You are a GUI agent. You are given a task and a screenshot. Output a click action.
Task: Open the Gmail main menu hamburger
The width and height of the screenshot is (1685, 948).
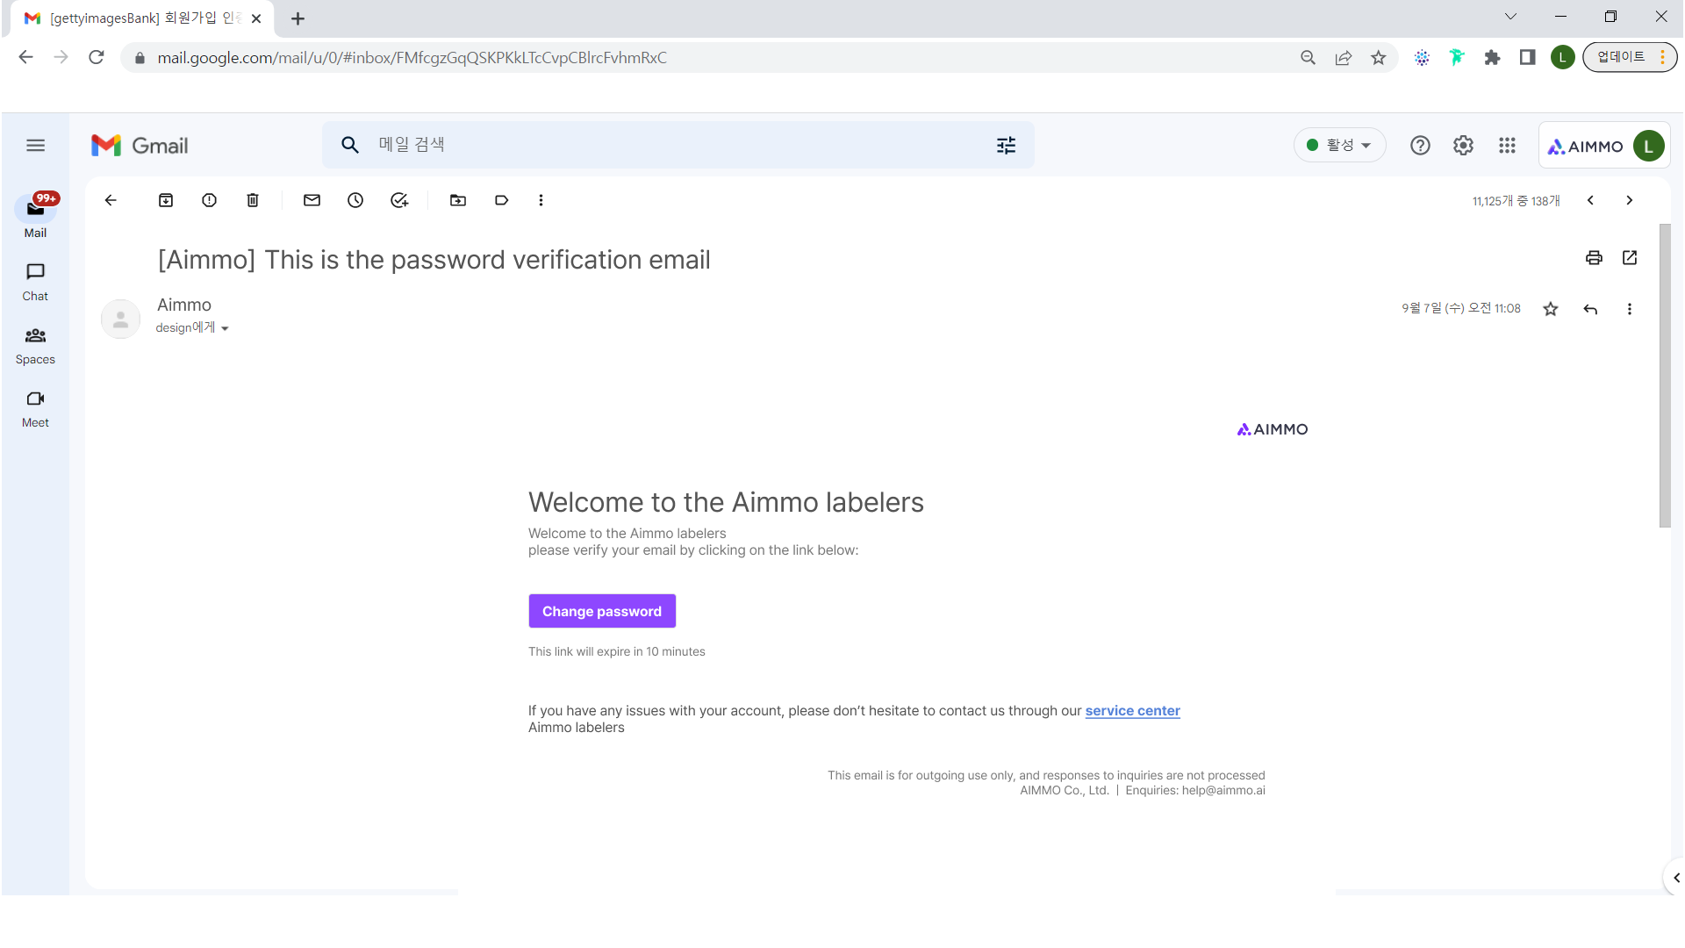click(x=35, y=146)
